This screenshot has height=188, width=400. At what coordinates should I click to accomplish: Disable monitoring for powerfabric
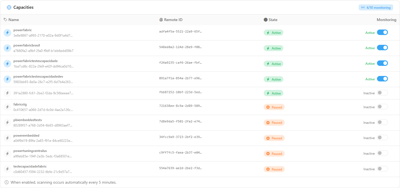[382, 32]
